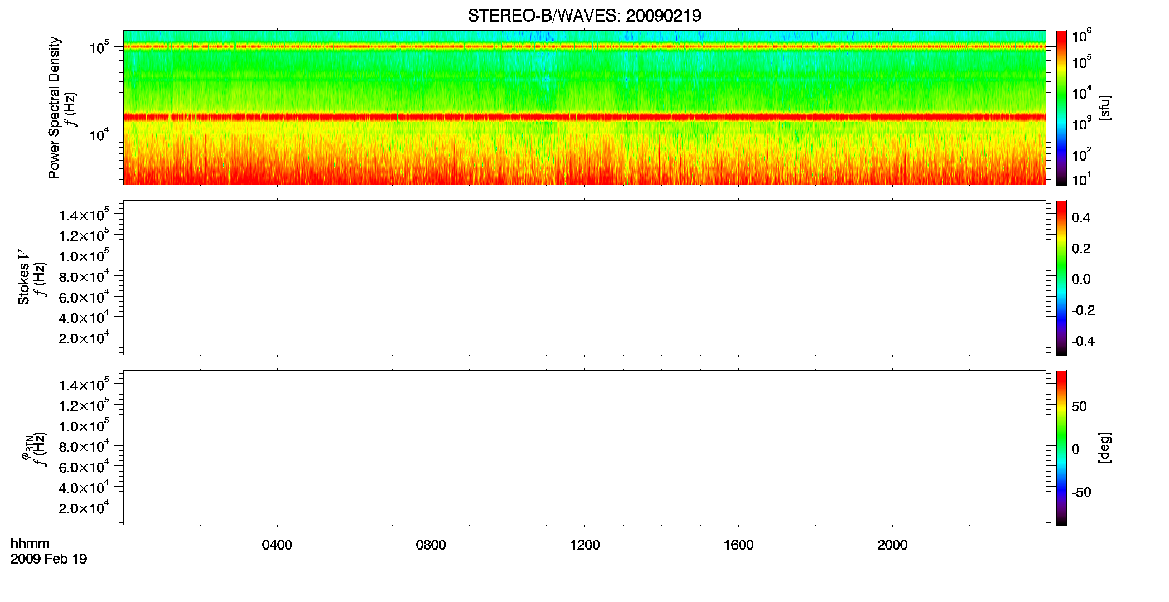Select the Stokes V color bar
The image size is (1169, 602).
tap(1061, 278)
